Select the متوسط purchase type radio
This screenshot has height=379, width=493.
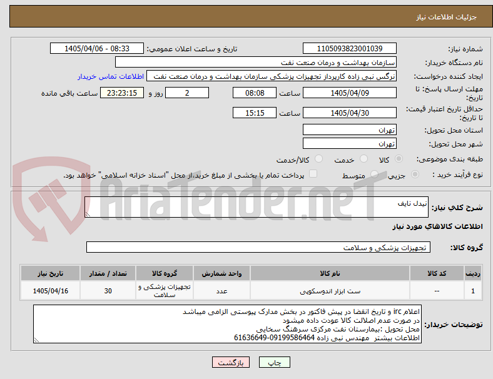[374, 174]
